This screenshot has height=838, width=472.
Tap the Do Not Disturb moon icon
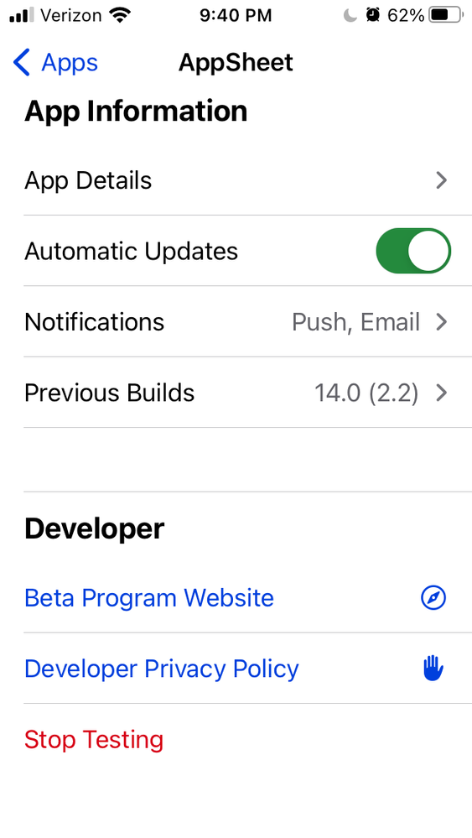[350, 15]
